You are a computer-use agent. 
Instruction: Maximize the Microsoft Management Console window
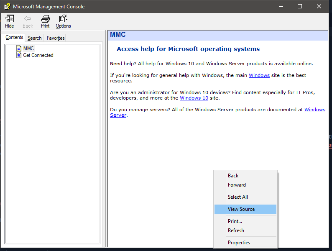click(300, 7)
